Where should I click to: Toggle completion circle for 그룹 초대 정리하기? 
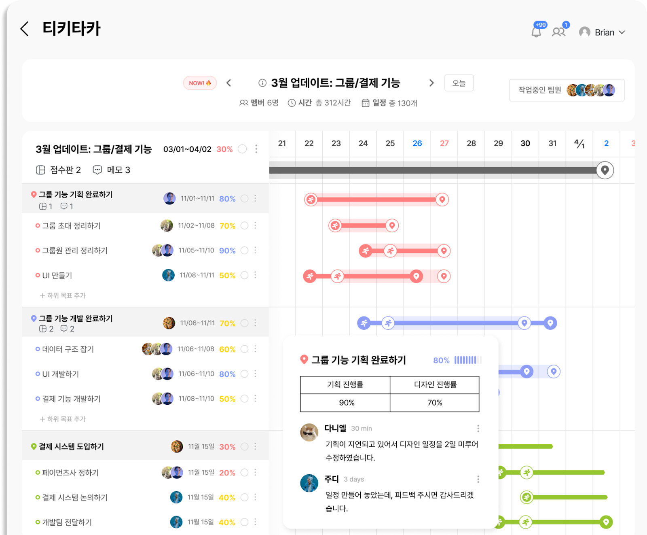coord(244,225)
